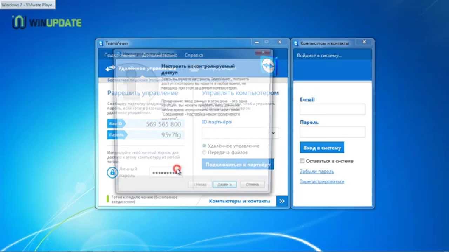Open the Справка menu
449x252 pixels.
(194, 55)
